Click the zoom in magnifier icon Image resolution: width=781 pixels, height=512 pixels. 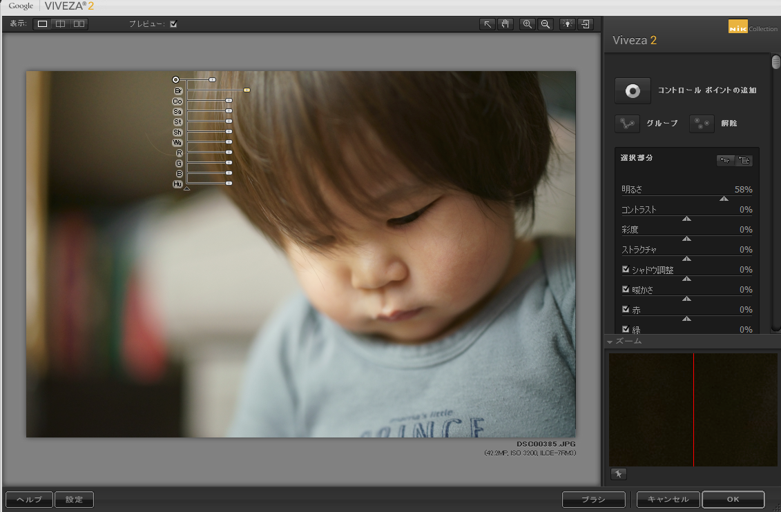(528, 24)
